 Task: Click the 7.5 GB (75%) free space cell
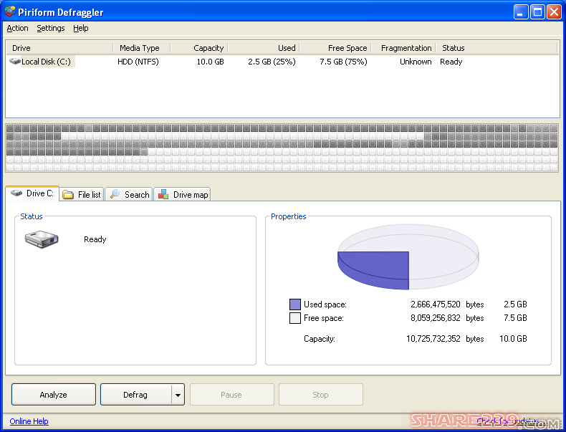tap(343, 62)
